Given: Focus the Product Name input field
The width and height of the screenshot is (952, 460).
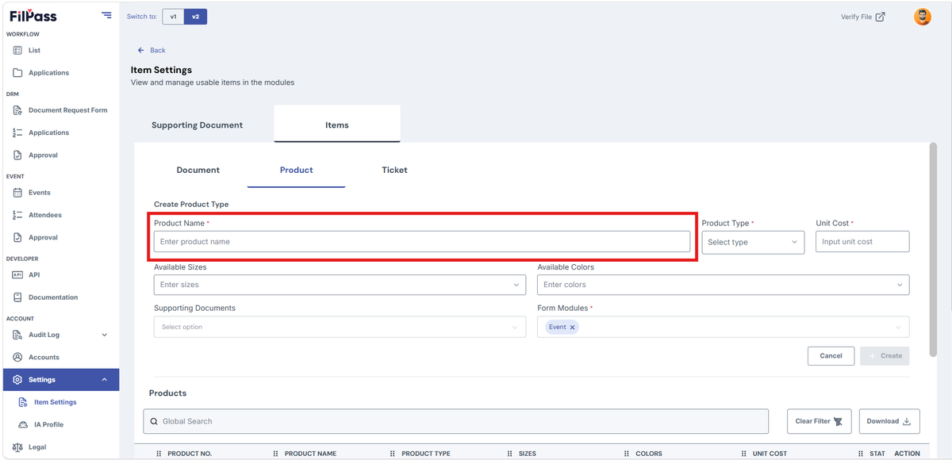Looking at the screenshot, I should [422, 242].
